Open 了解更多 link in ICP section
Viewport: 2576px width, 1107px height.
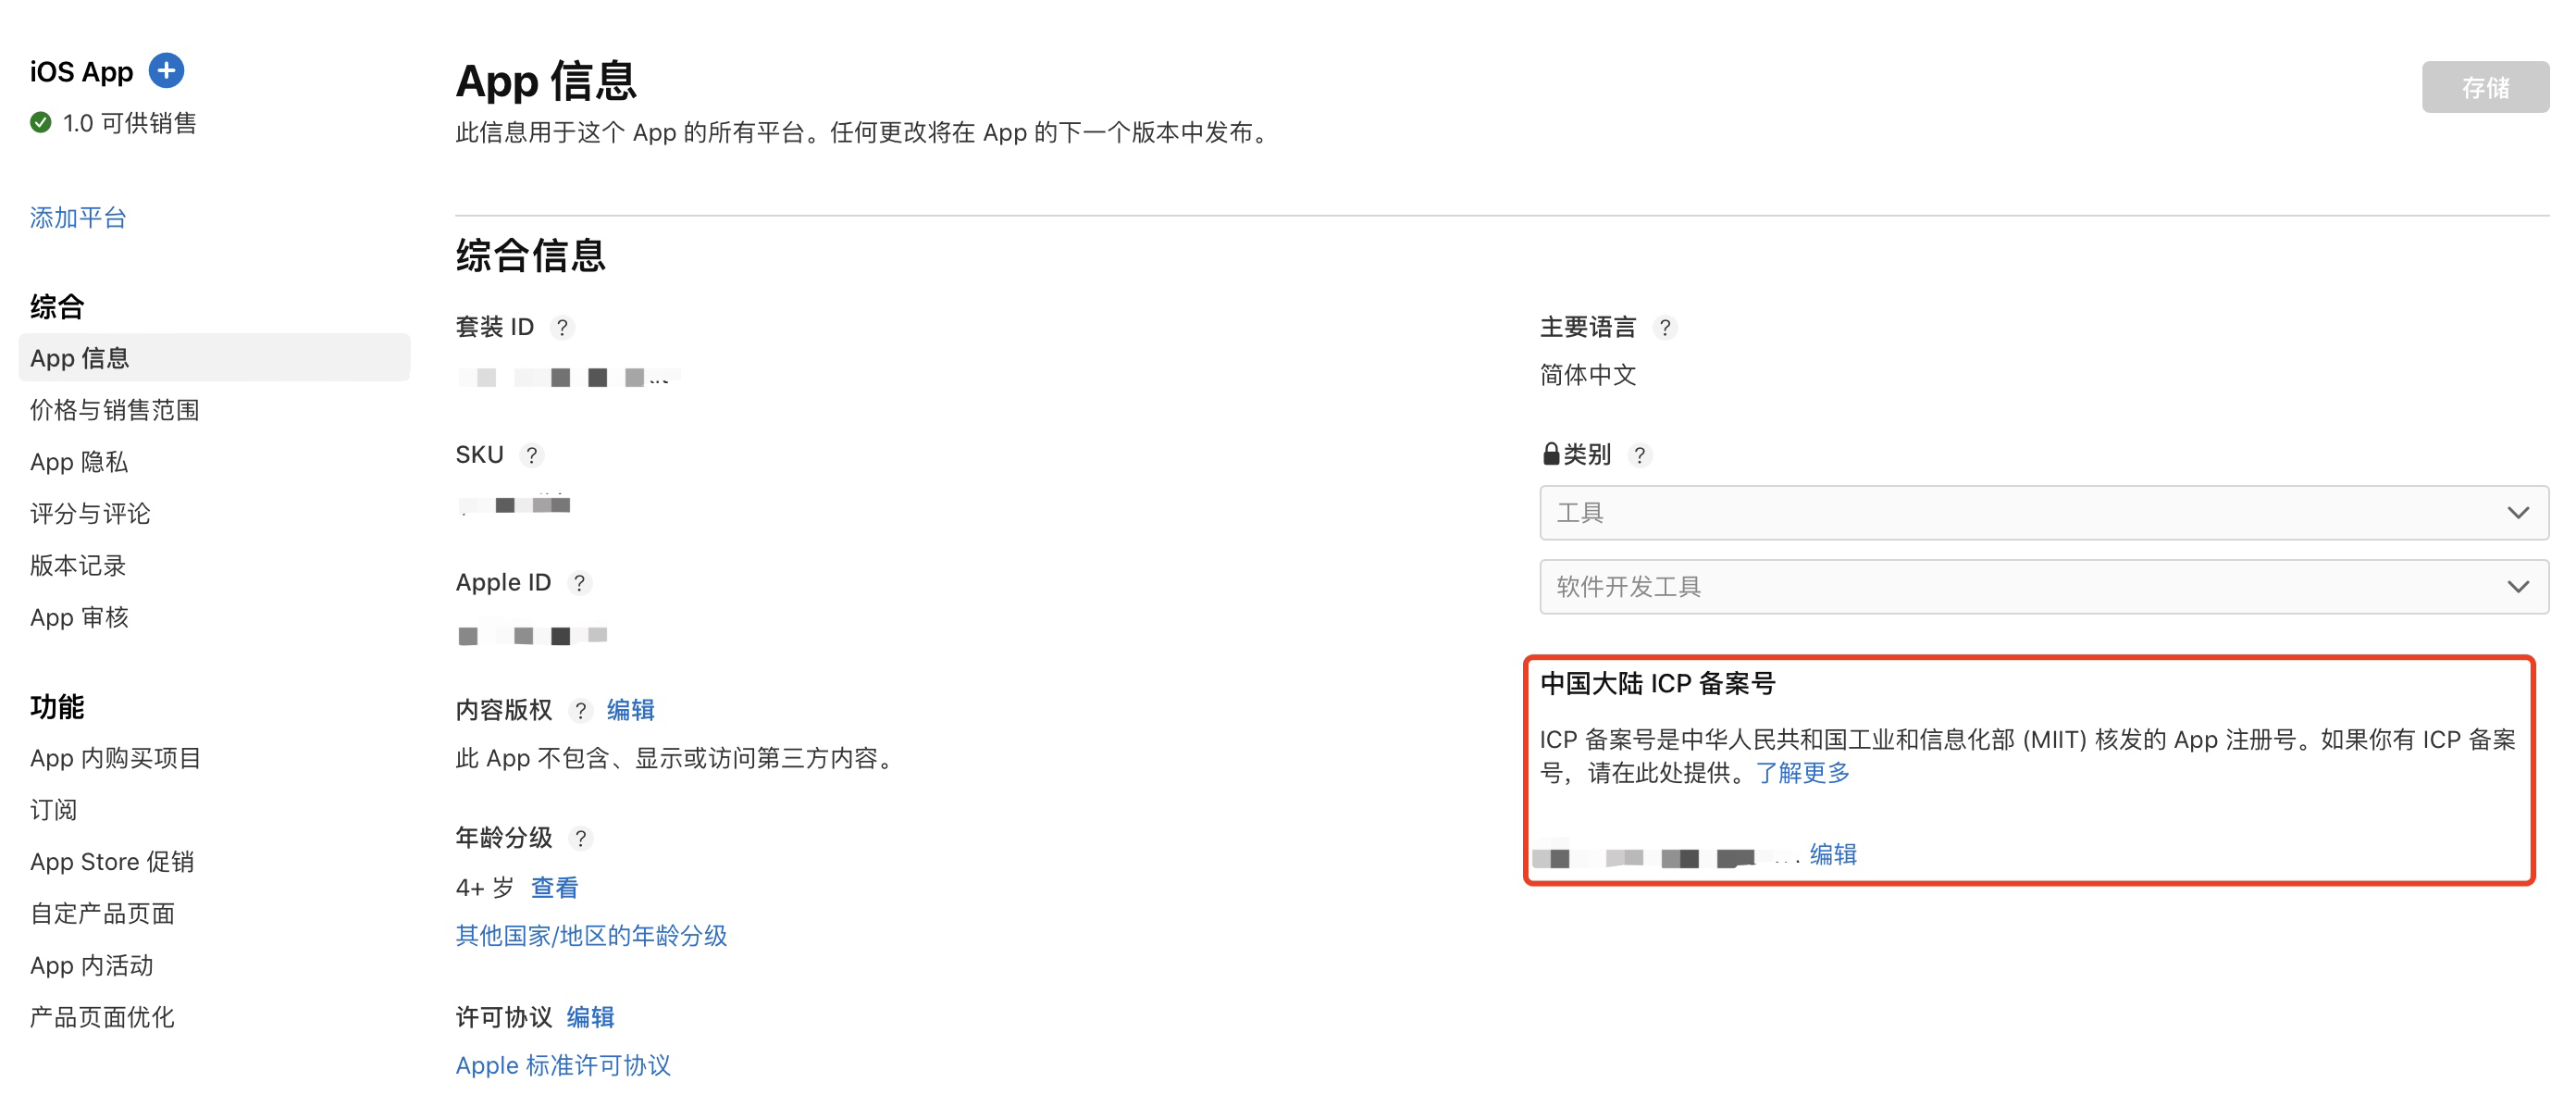(1802, 773)
